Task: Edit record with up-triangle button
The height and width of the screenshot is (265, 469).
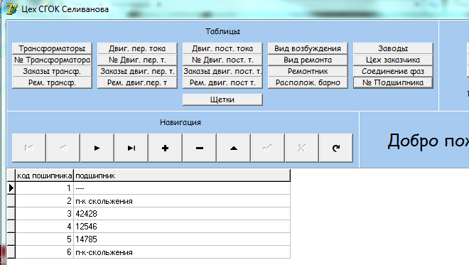Action: click(x=234, y=148)
